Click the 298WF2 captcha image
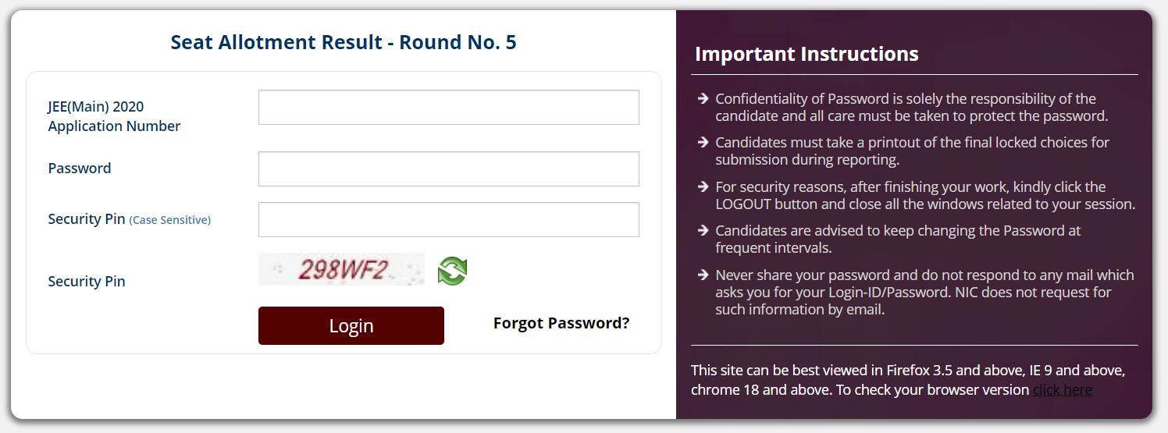 click(341, 270)
